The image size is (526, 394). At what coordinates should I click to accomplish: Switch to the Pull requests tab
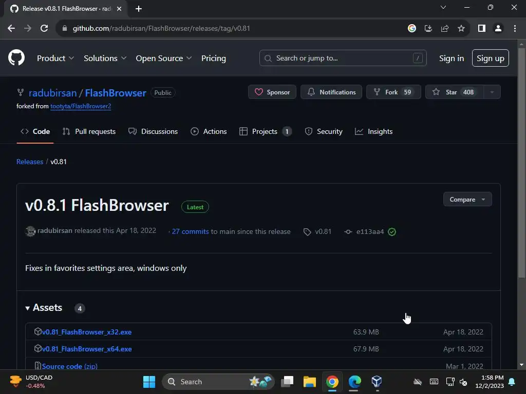[89, 132]
